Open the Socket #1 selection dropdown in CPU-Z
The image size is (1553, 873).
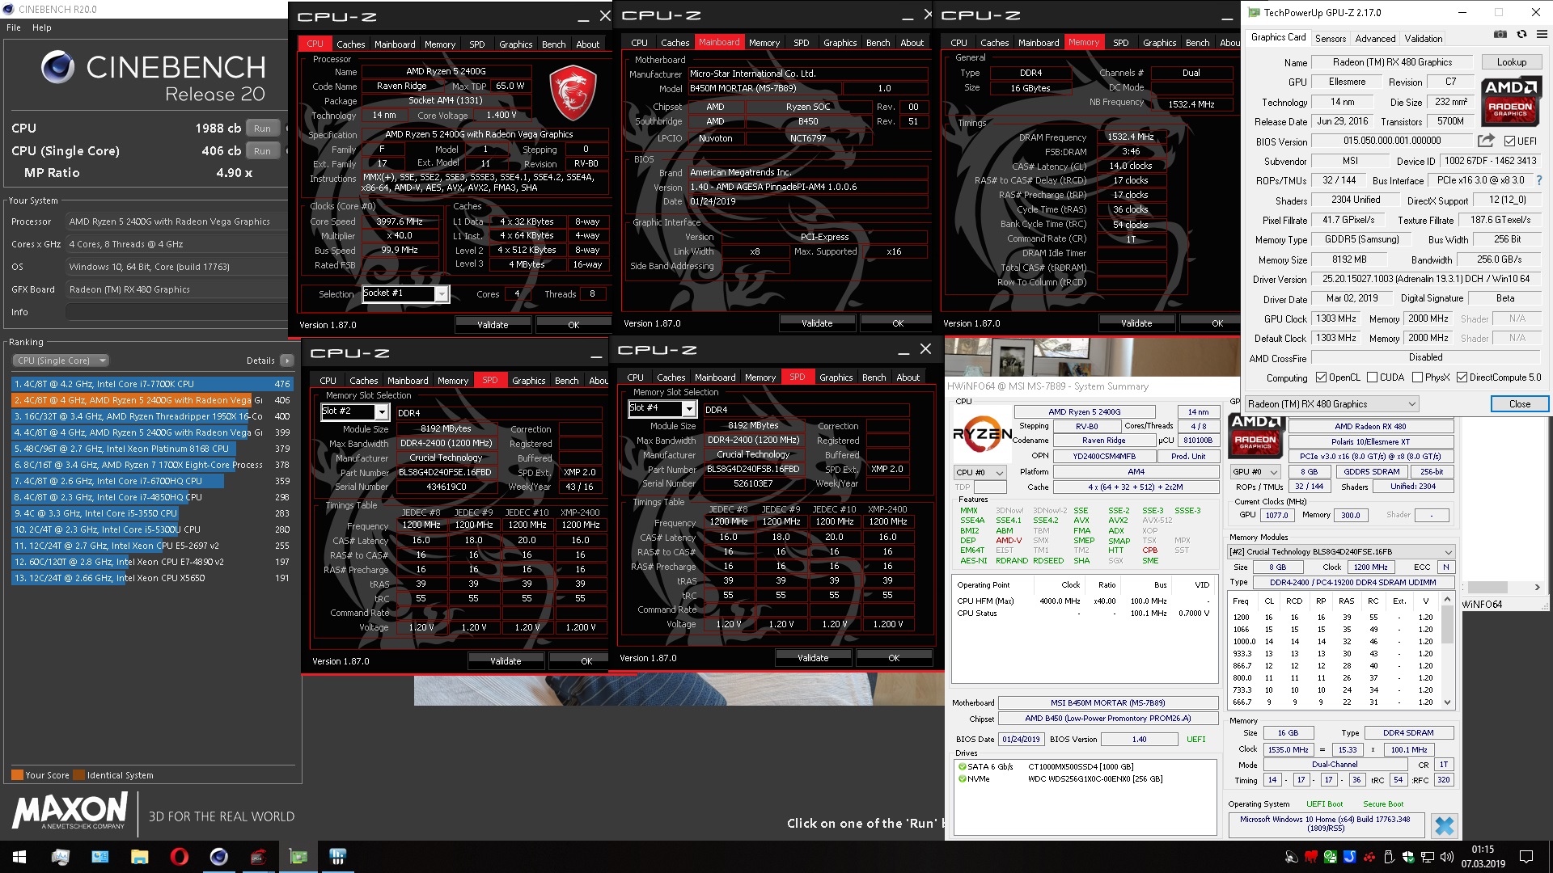click(x=440, y=293)
